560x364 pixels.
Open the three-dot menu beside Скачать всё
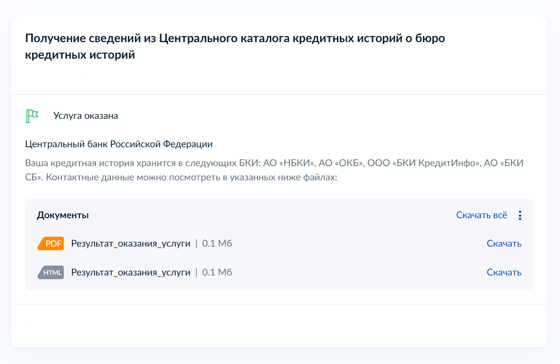tap(520, 215)
